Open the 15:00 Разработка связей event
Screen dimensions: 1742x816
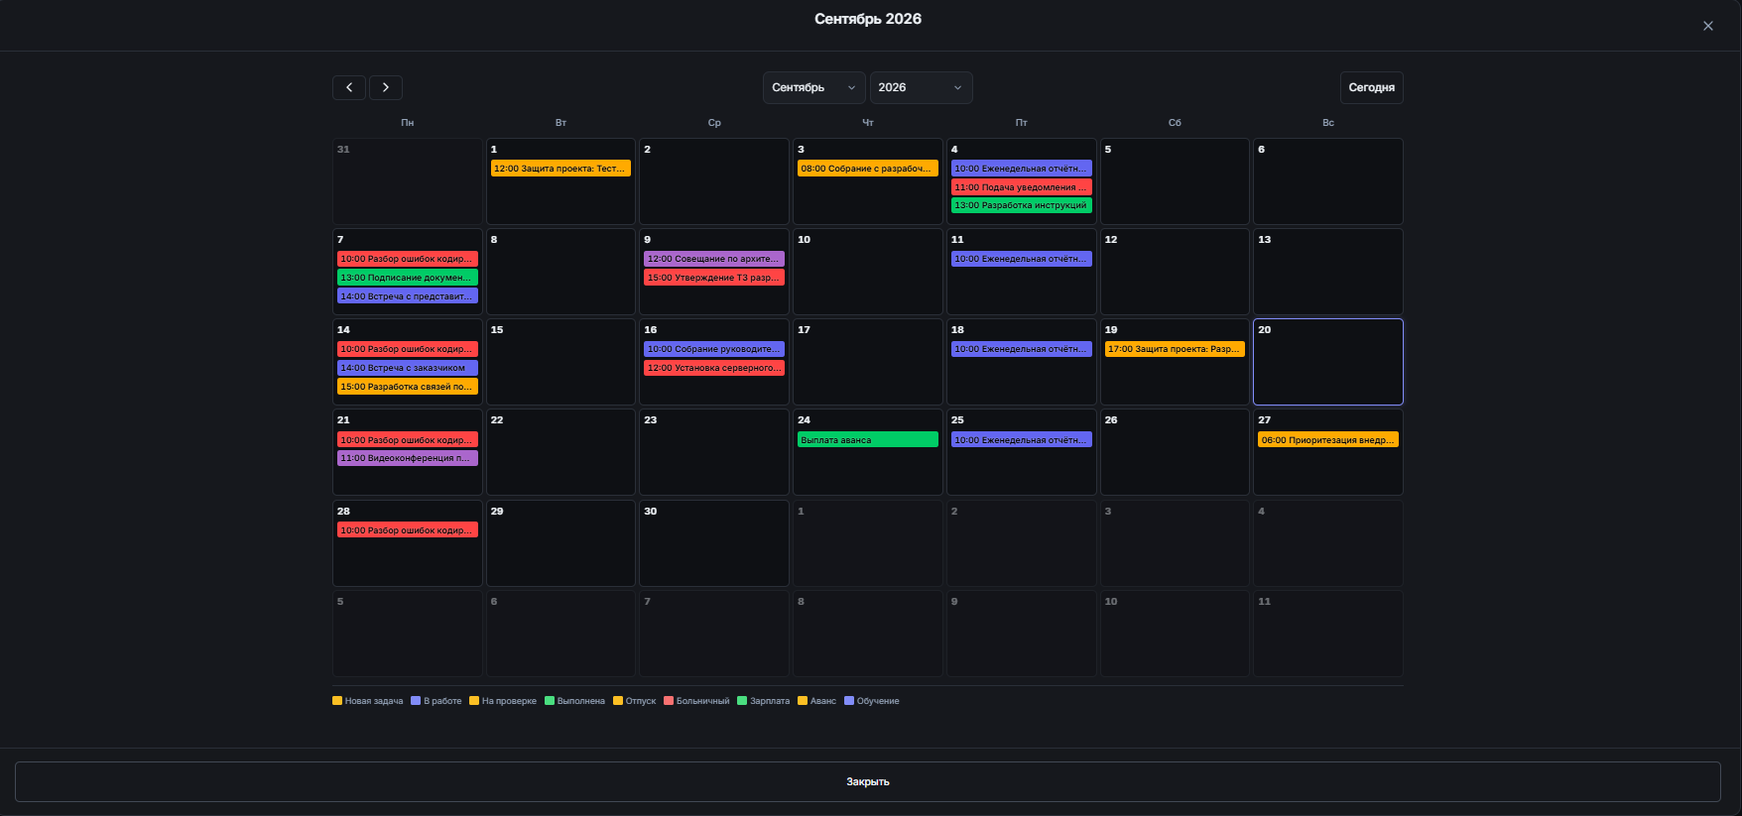(407, 387)
